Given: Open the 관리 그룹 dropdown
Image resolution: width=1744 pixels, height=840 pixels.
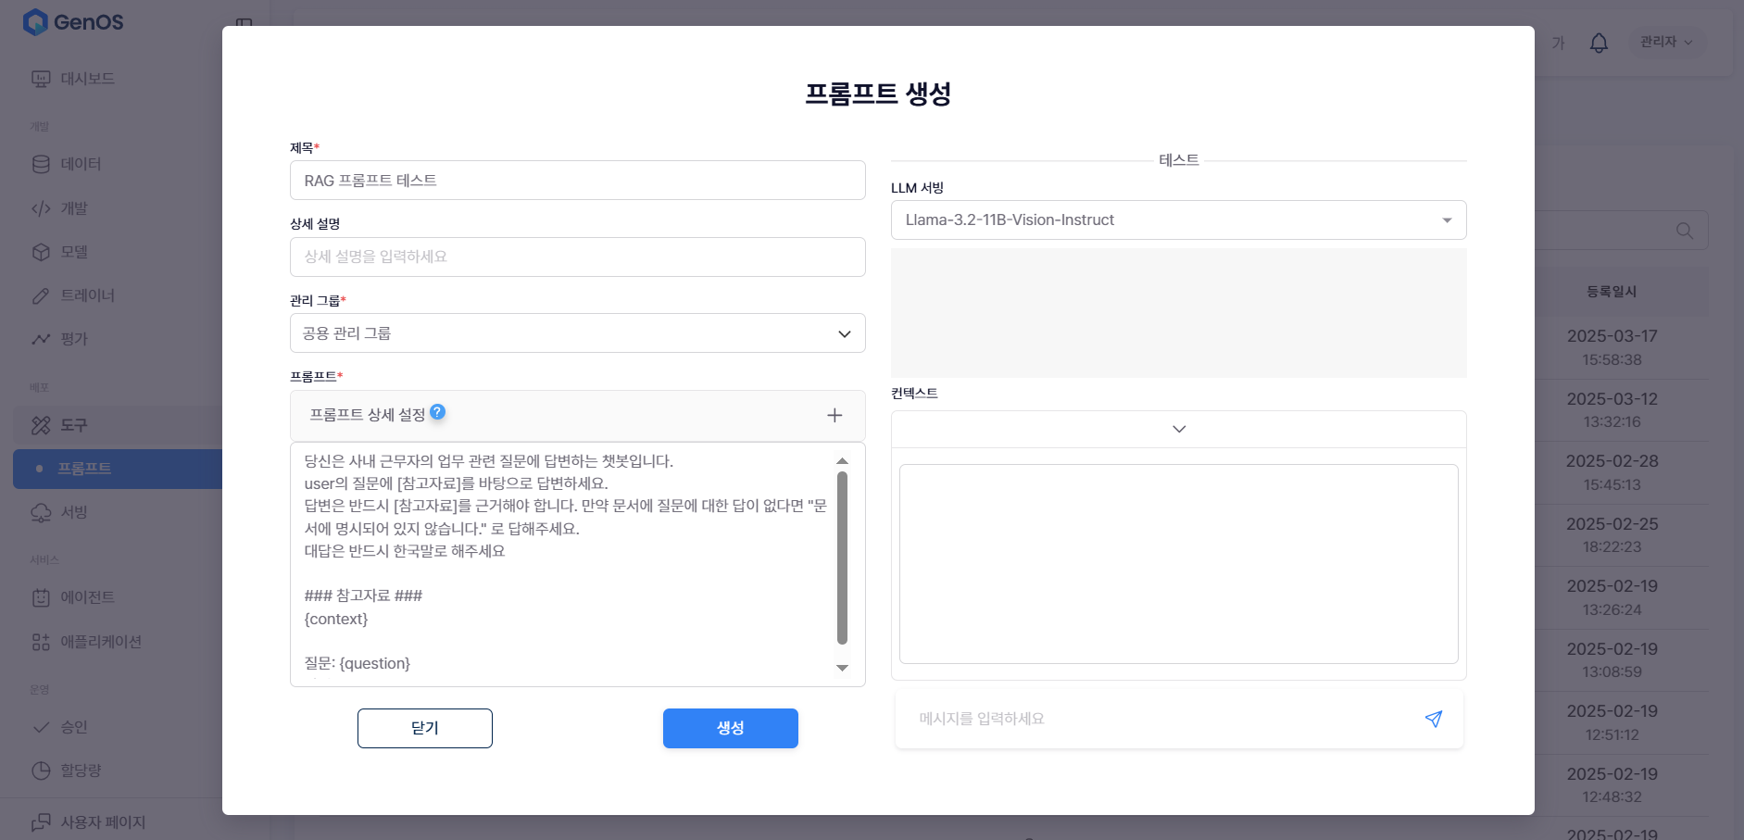Looking at the screenshot, I should click(577, 333).
